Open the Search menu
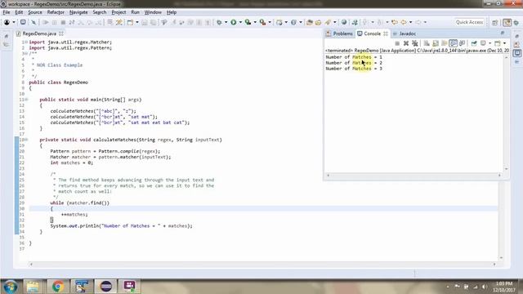The image size is (523, 294). [x=100, y=12]
